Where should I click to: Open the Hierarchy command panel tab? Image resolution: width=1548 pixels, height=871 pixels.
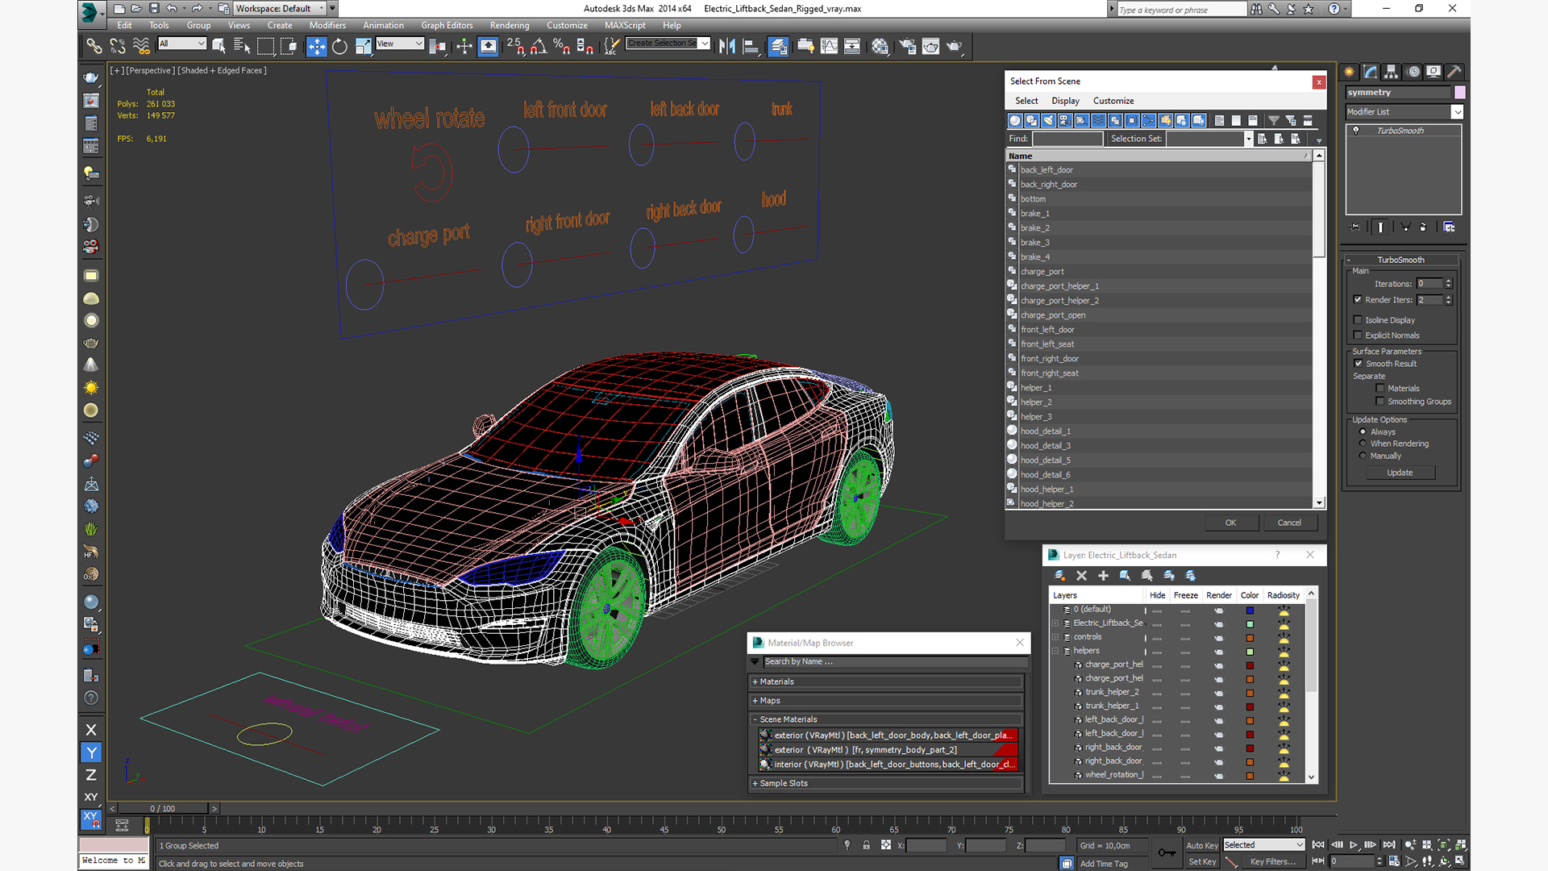click(x=1391, y=71)
